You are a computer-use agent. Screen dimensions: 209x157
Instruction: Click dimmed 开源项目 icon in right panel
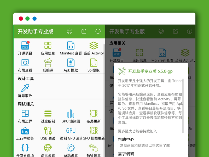(117, 52)
